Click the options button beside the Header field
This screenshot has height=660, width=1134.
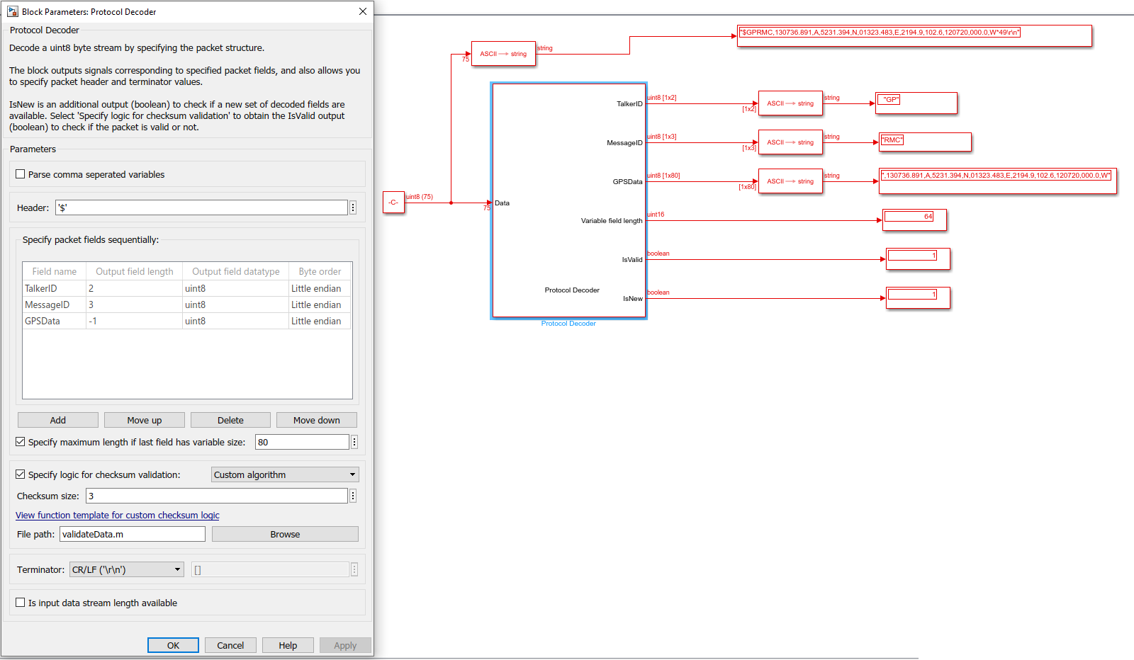click(353, 207)
